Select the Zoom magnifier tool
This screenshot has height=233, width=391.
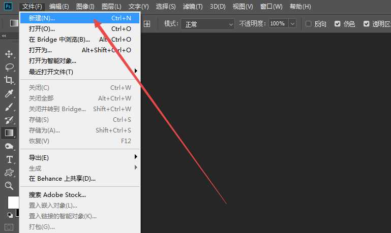pyautogui.click(x=9, y=185)
